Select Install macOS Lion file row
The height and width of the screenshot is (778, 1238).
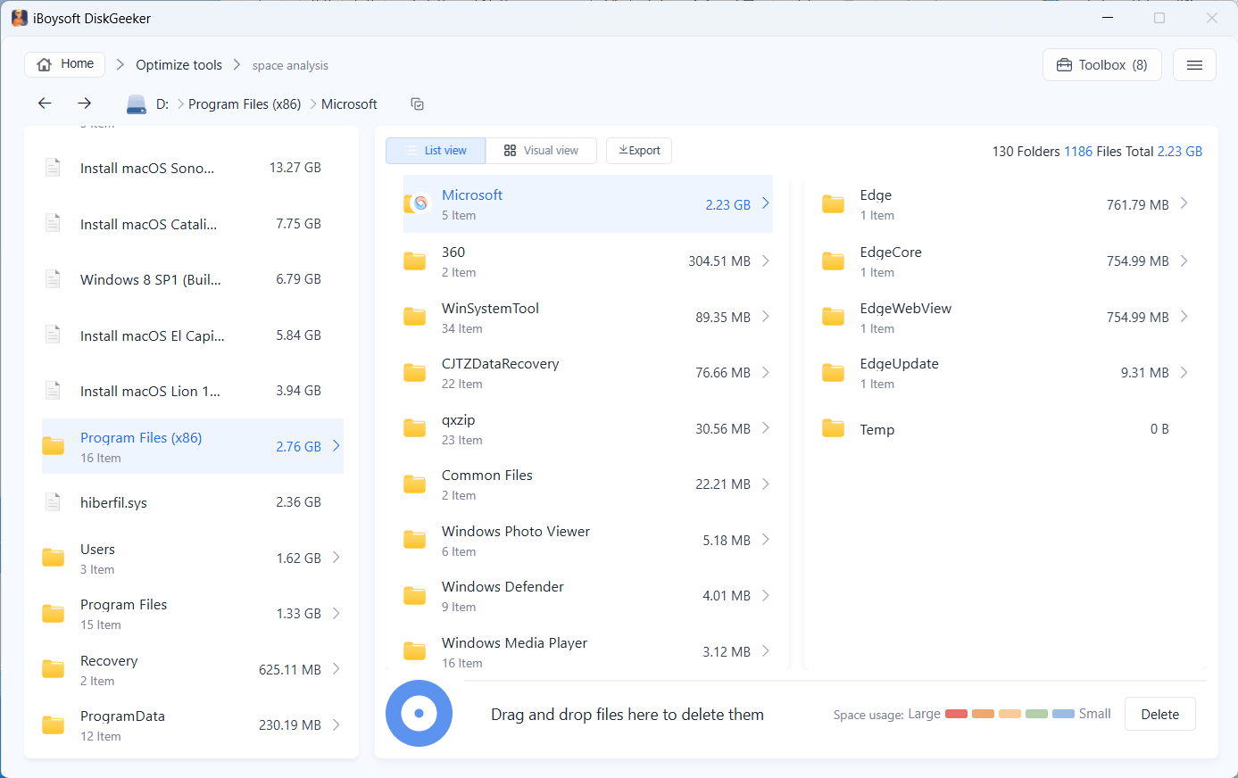click(193, 391)
